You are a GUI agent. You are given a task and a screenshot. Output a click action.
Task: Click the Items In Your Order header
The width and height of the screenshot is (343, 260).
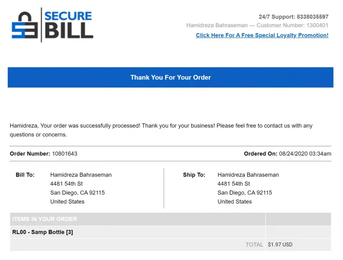tap(45, 219)
